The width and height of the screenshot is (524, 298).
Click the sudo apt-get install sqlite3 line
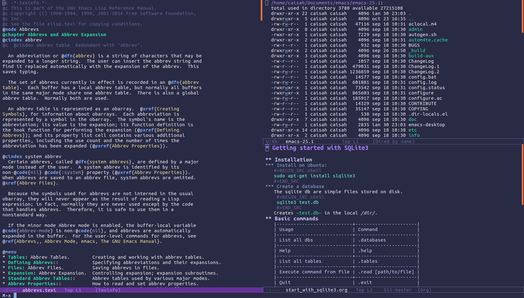point(314,176)
